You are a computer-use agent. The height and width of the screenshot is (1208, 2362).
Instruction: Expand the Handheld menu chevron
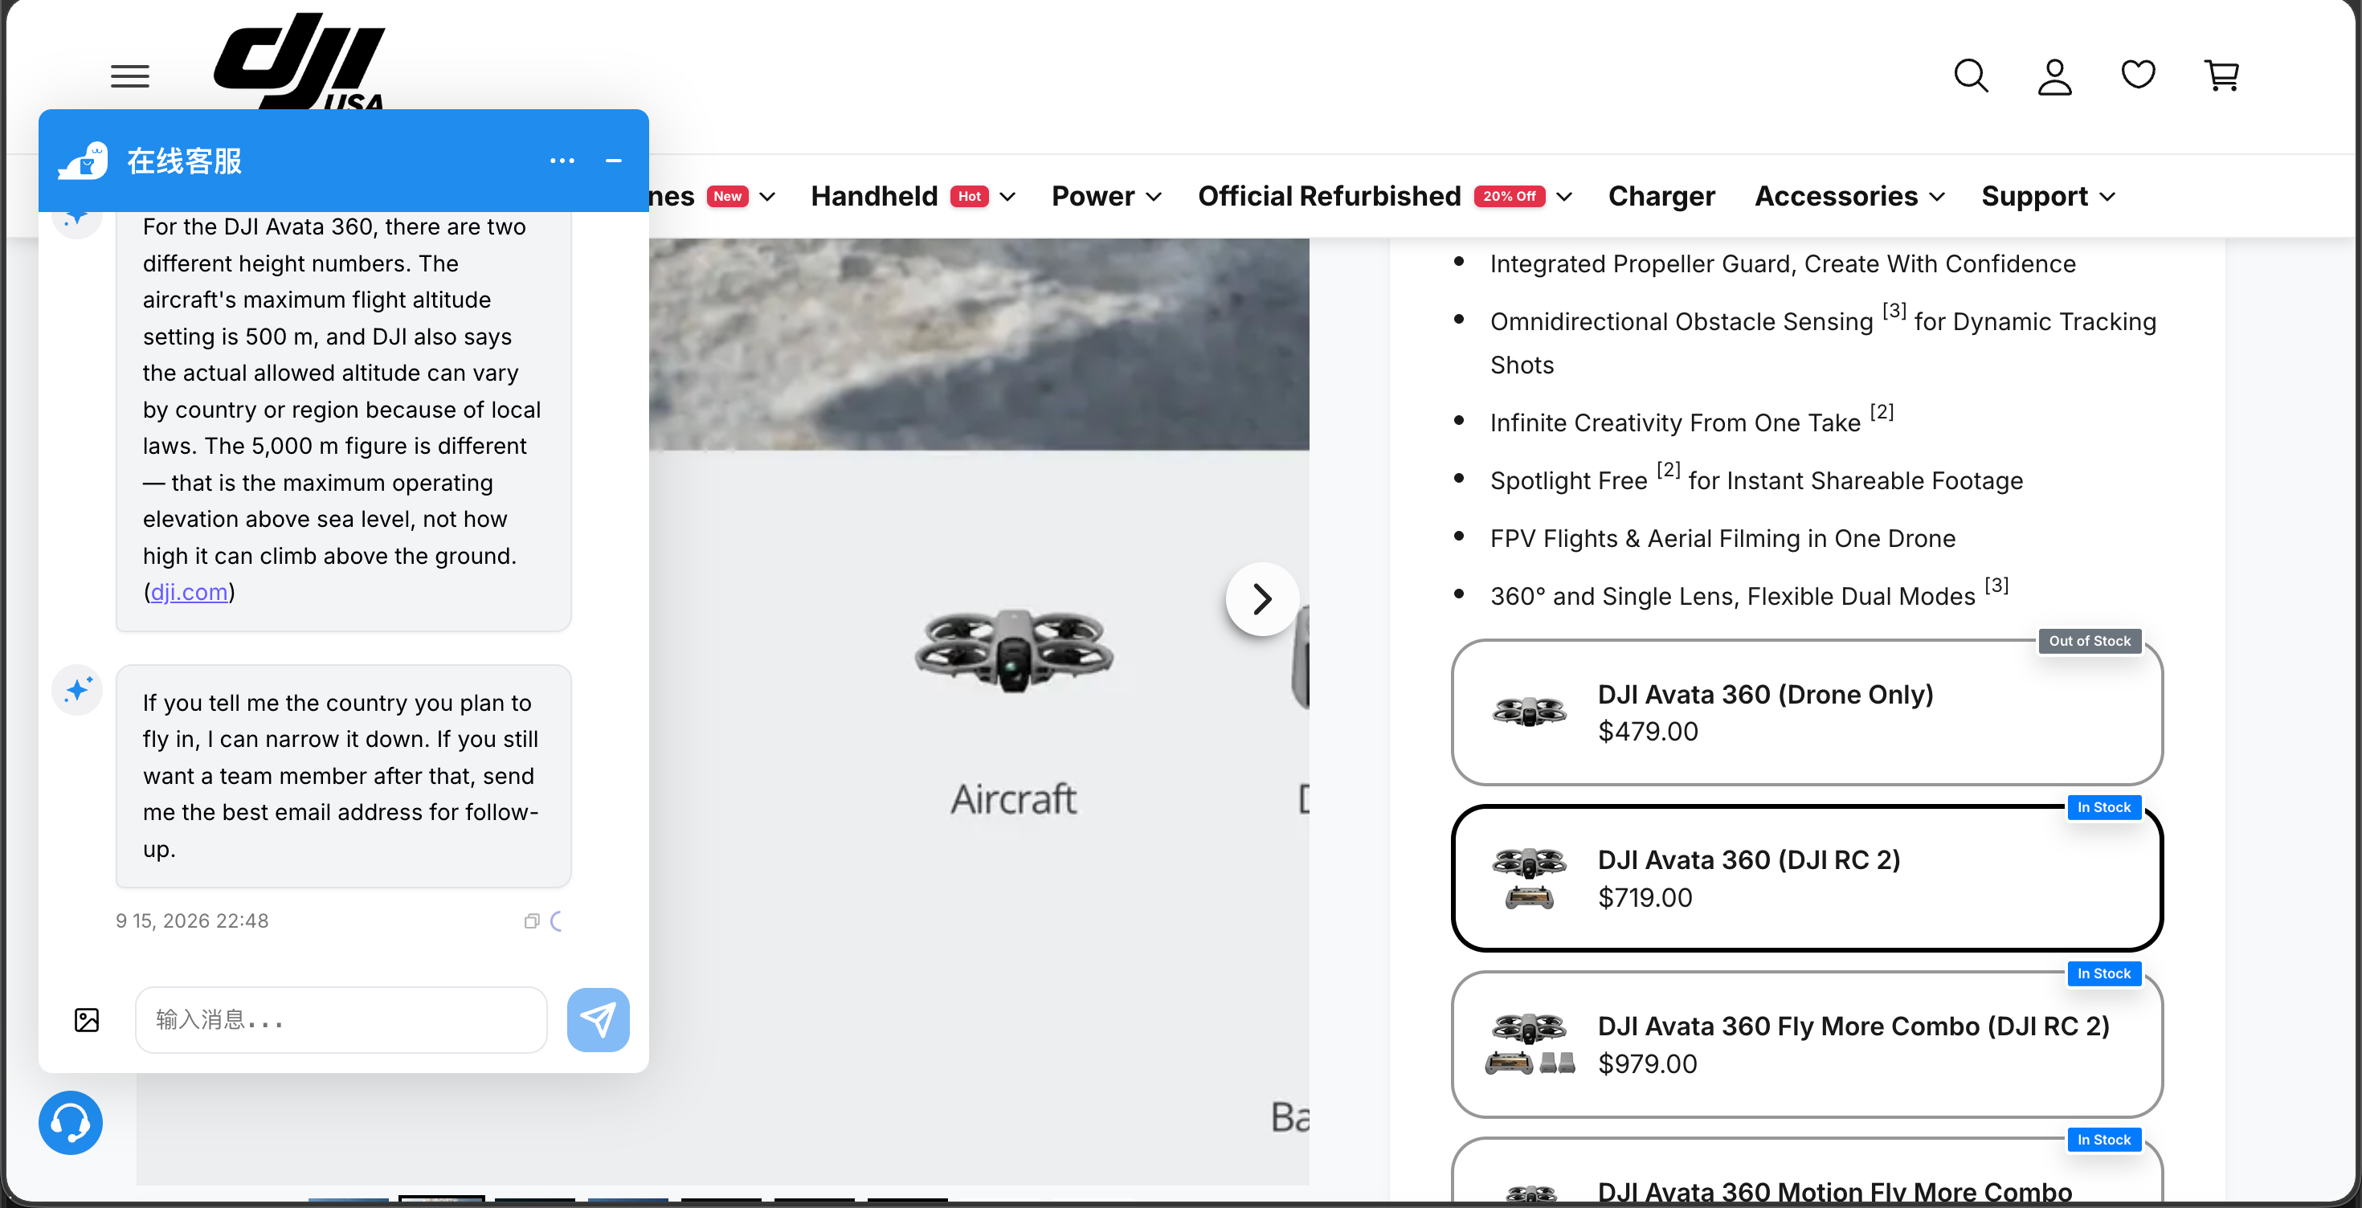tap(1007, 197)
